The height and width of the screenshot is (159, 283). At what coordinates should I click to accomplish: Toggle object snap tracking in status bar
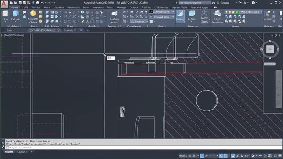(x=221, y=156)
